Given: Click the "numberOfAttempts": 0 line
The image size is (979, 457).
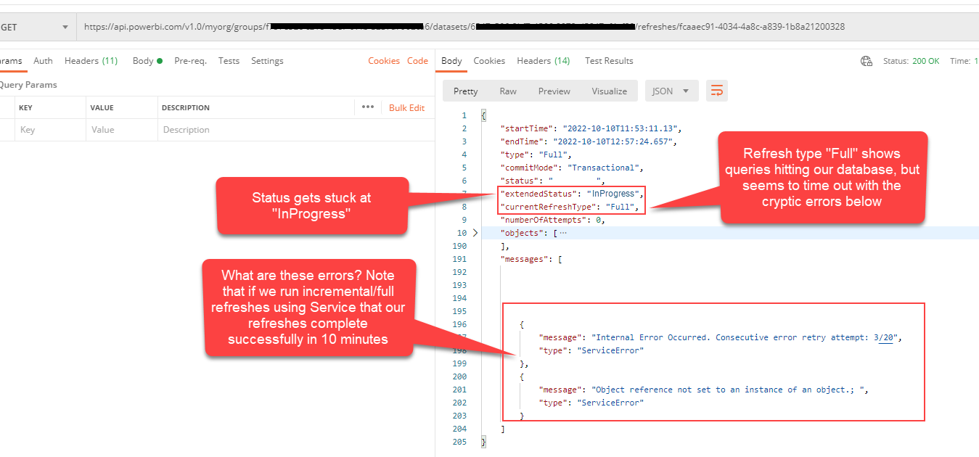Looking at the screenshot, I should click(x=553, y=220).
